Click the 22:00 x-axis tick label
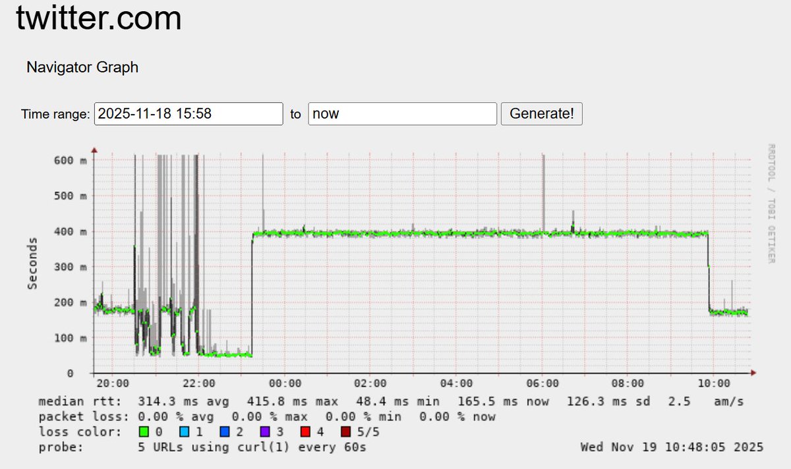The height and width of the screenshot is (469, 791). [198, 383]
